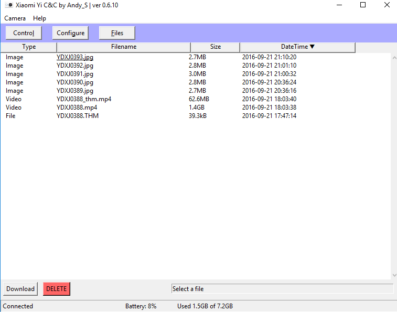Click the Connected status text
The height and width of the screenshot is (312, 397).
pyautogui.click(x=18, y=306)
